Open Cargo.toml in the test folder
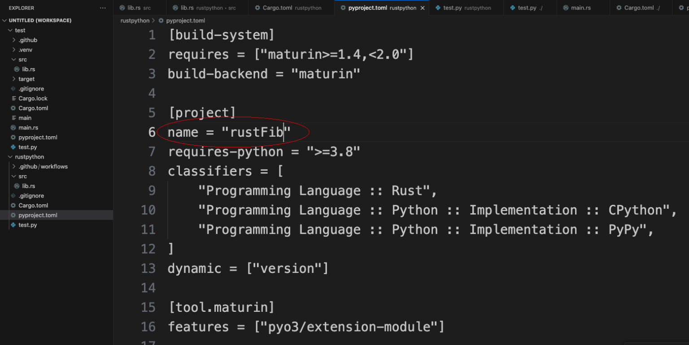Viewport: 689px width, 345px height. 33,108
